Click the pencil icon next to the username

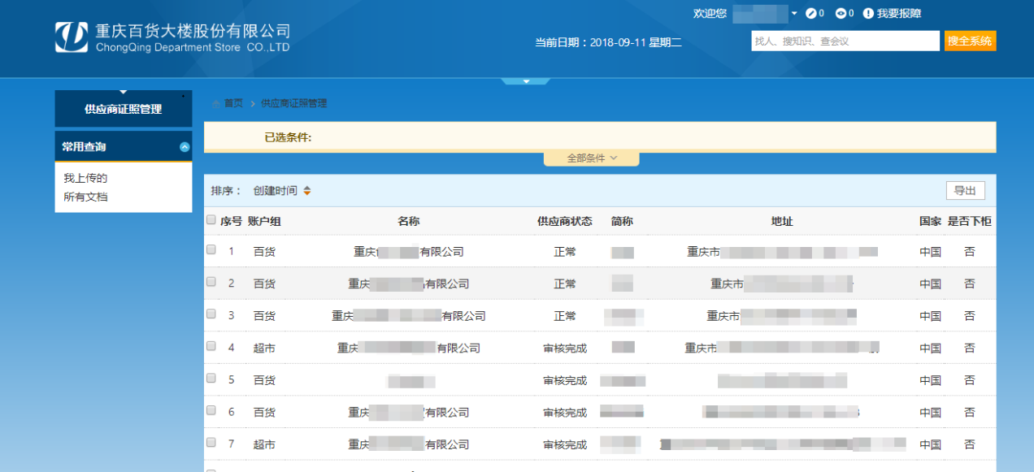point(810,14)
